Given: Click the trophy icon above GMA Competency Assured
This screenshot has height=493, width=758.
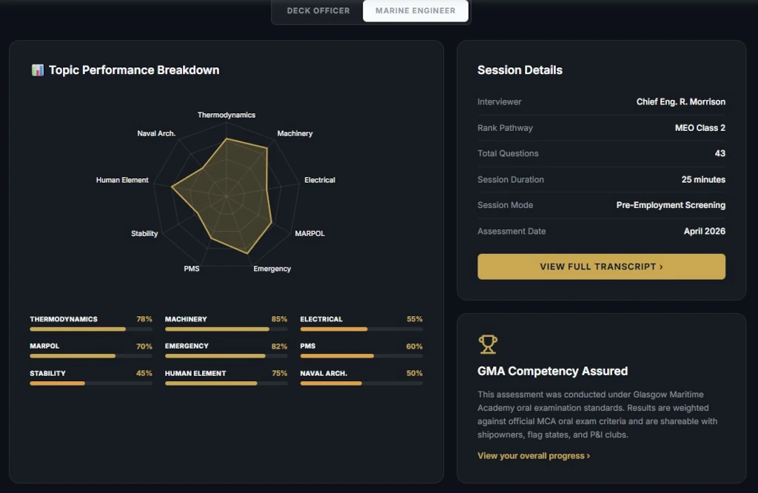Looking at the screenshot, I should [x=487, y=345].
